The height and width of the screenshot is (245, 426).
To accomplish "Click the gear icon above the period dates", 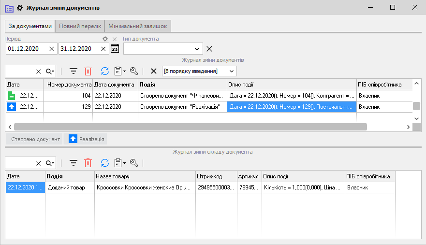I will [105, 39].
